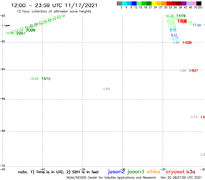The image size is (205, 180).
Task: Click the gray wave height value 0.59
Action: [x=106, y=89]
